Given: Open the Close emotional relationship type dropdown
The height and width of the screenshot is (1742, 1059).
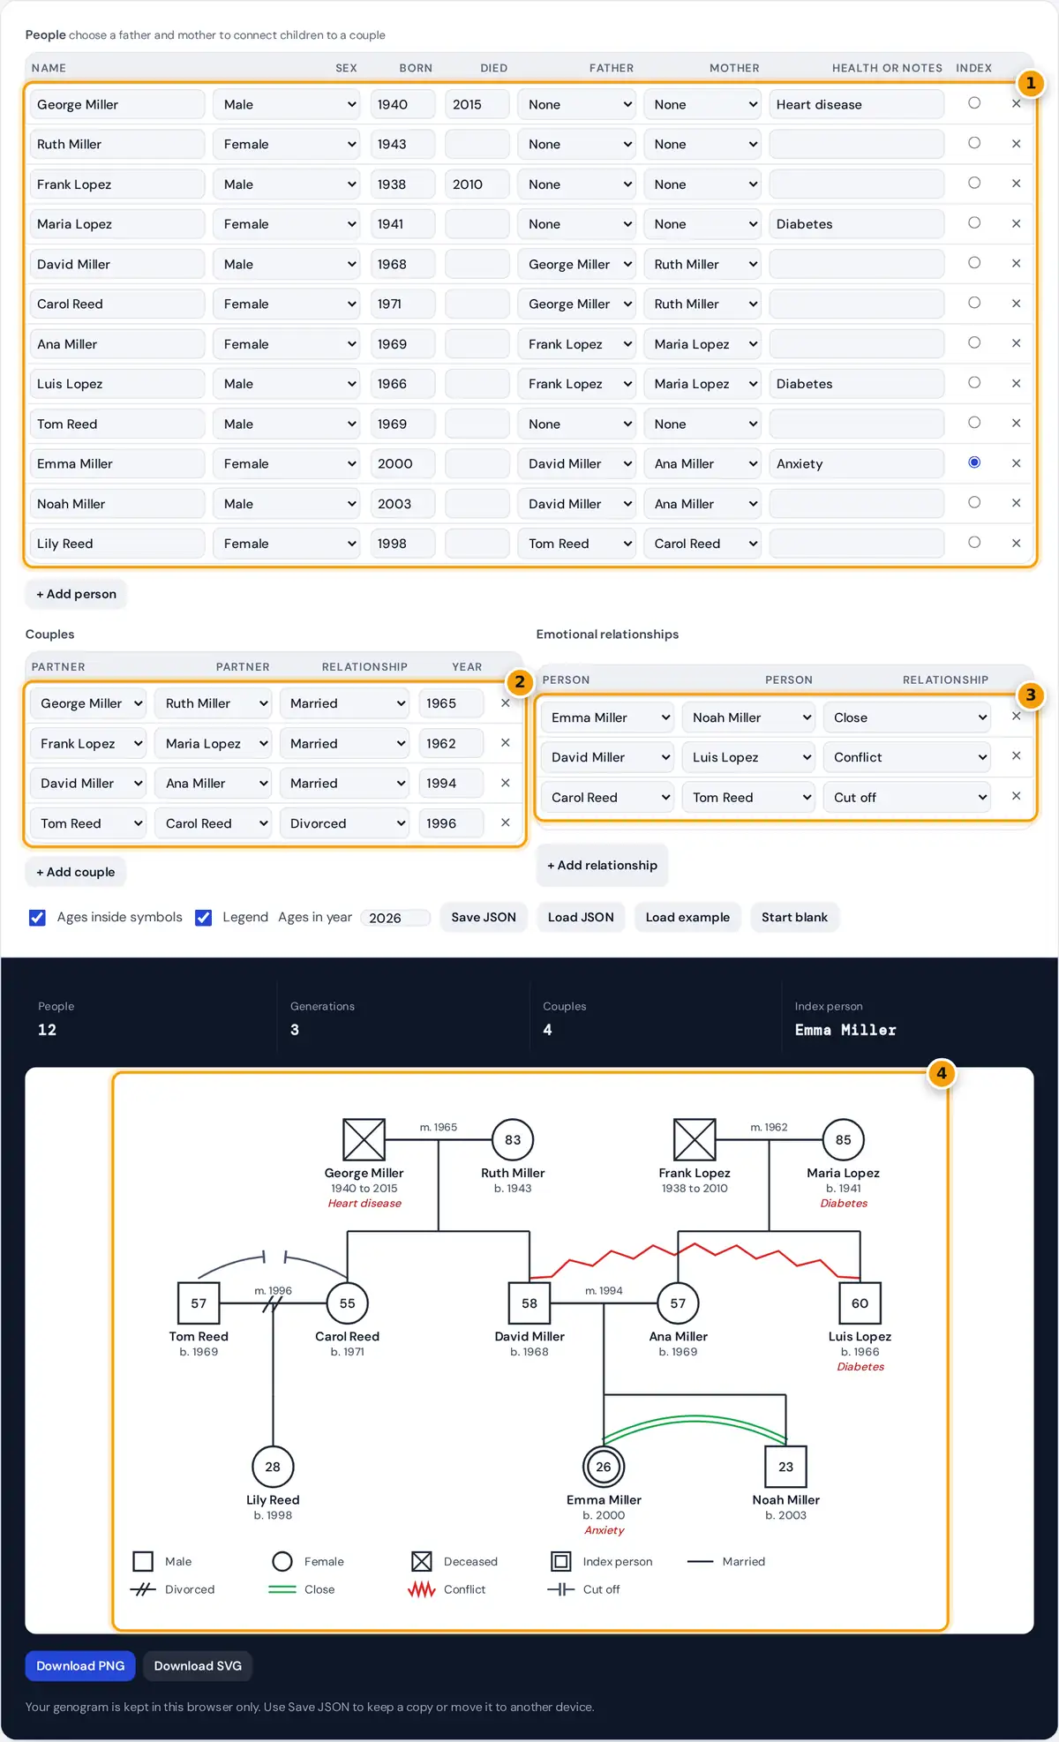Looking at the screenshot, I should click(x=906, y=717).
